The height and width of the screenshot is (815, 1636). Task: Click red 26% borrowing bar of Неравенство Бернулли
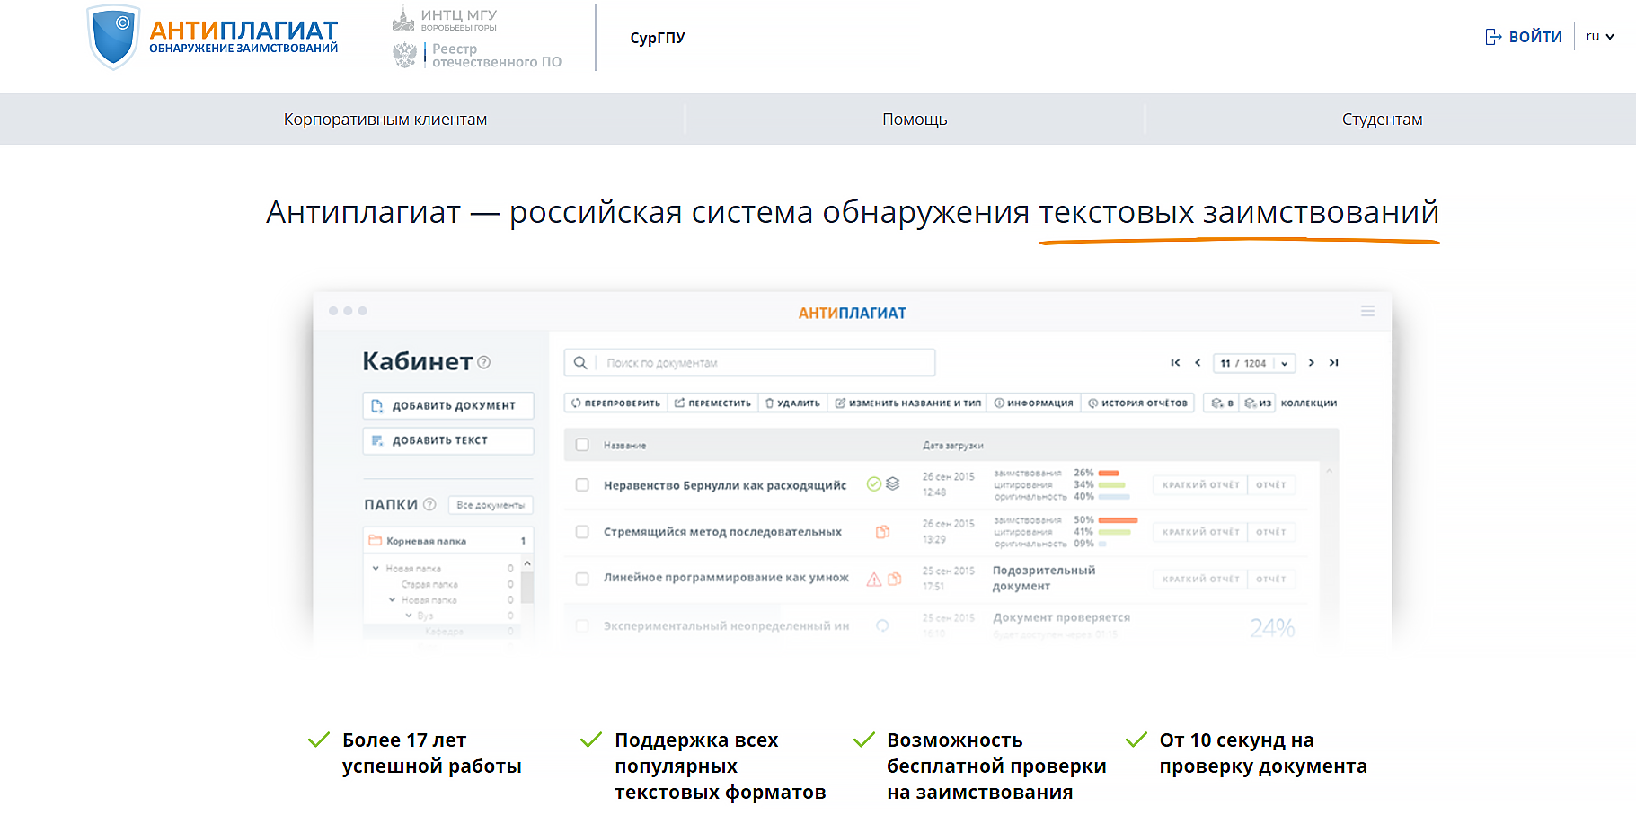point(1109,473)
